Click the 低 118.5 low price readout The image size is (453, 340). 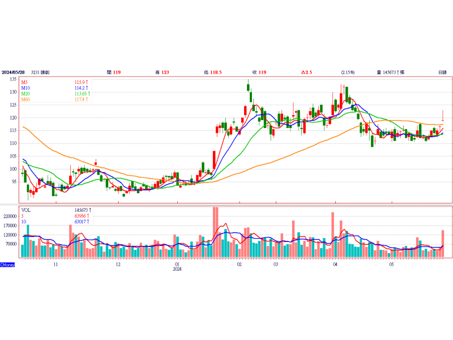click(212, 73)
